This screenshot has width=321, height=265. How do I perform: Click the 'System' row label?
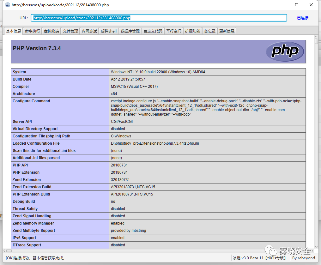20,72
